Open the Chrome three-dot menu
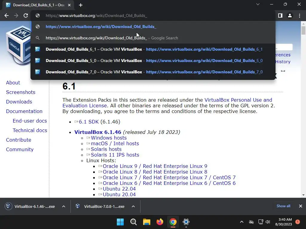This screenshot has height=229, width=306. coord(299,16)
